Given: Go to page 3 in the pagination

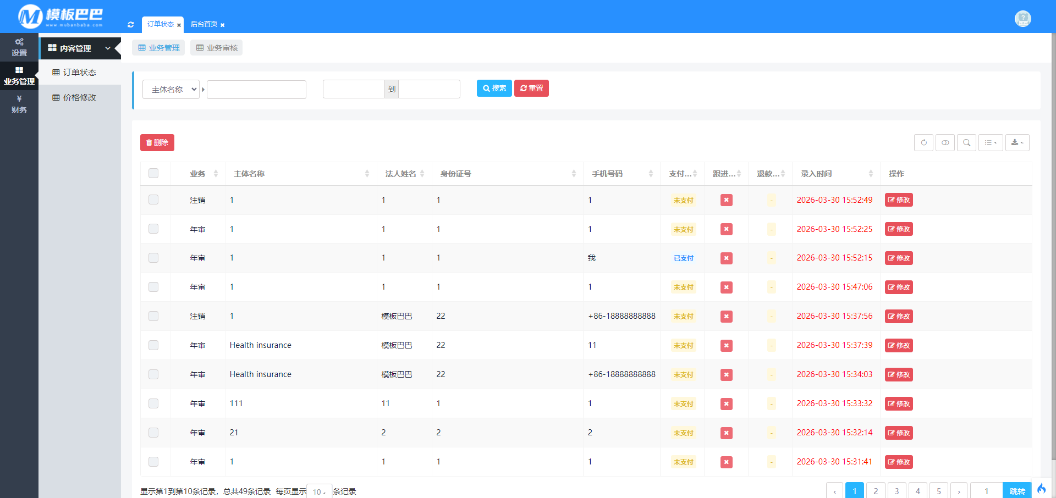Looking at the screenshot, I should point(897,491).
